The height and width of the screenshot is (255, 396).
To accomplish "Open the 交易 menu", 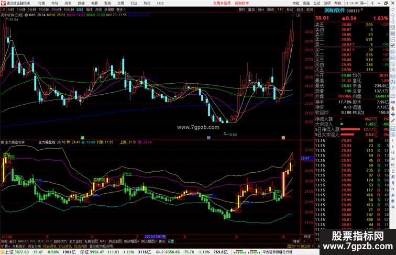I will [x=120, y=3].
